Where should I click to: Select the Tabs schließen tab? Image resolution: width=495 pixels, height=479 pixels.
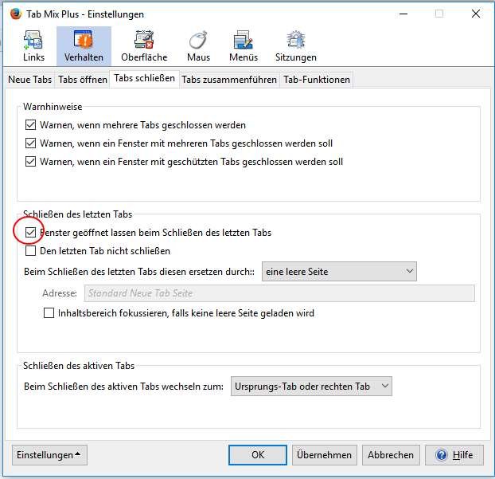(145, 78)
